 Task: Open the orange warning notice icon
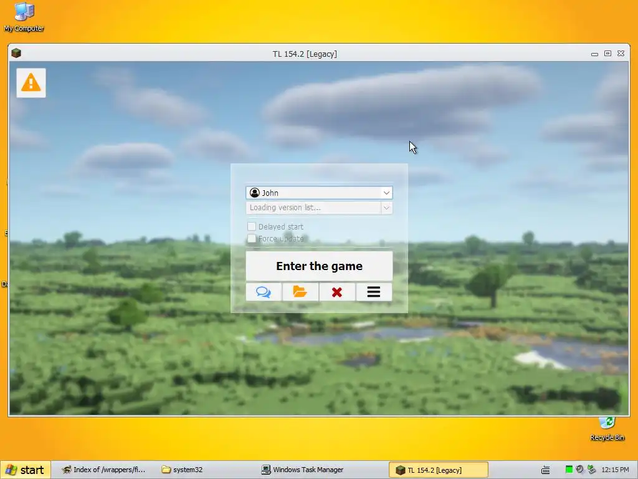[31, 83]
